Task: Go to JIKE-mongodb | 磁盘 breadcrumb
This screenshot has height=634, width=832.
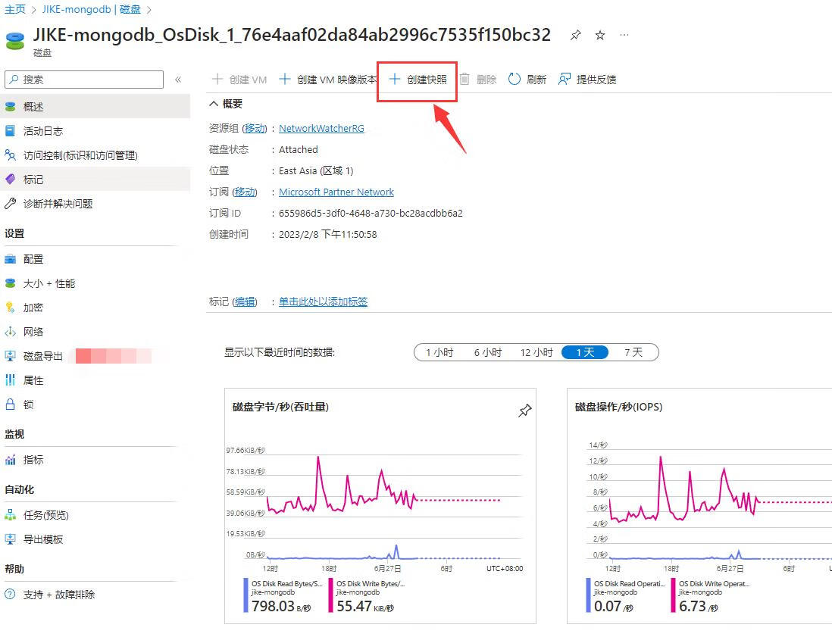Action: point(91,10)
